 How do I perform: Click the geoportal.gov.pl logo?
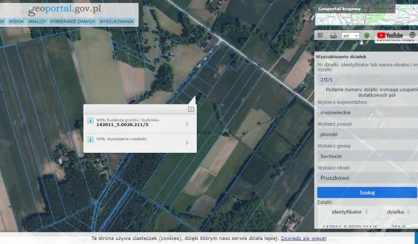click(x=65, y=10)
